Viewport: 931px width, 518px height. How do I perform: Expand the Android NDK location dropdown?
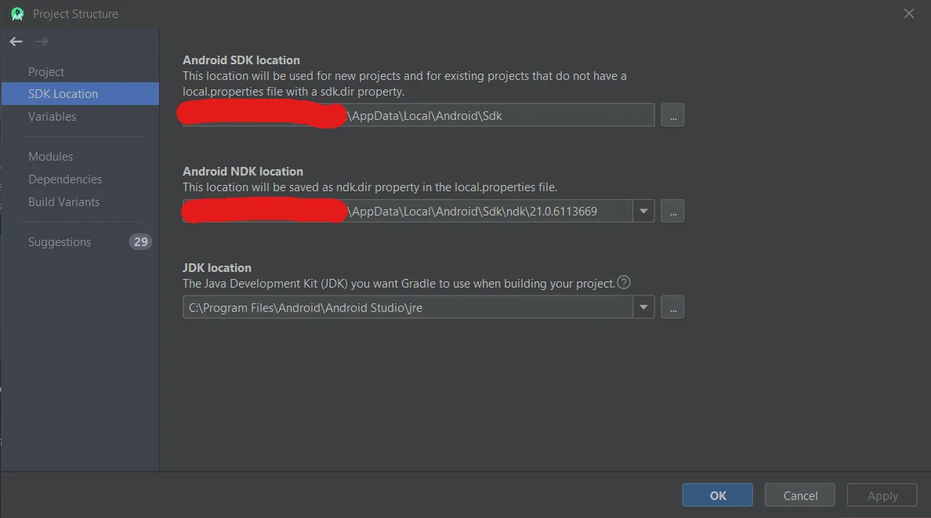643,212
